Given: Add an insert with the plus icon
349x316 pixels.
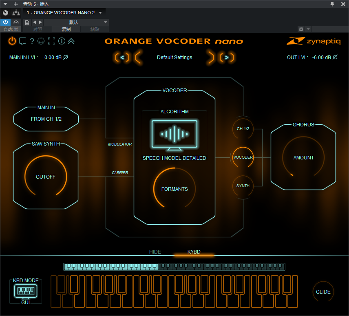Looking at the screenshot, I should click(x=16, y=4).
